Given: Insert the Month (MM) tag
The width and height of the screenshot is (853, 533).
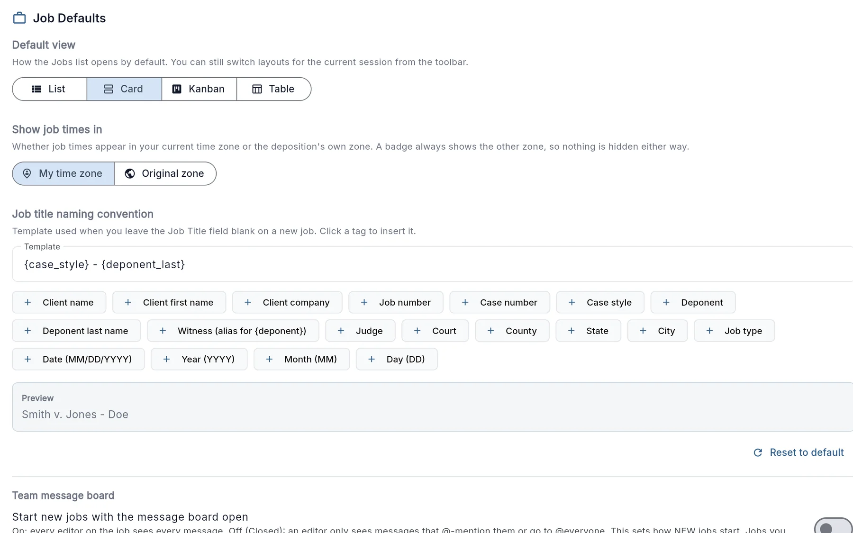Looking at the screenshot, I should (301, 359).
